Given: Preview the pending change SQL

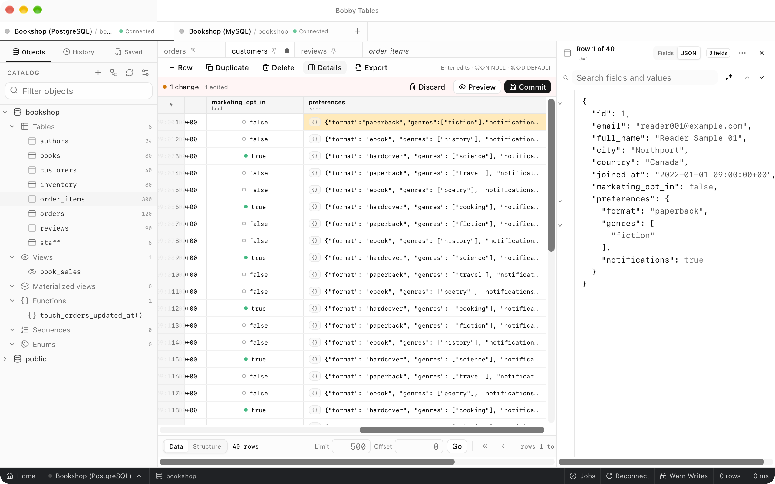Looking at the screenshot, I should pyautogui.click(x=477, y=87).
